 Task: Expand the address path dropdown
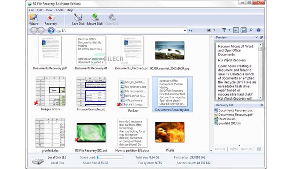pyautogui.click(x=185, y=31)
